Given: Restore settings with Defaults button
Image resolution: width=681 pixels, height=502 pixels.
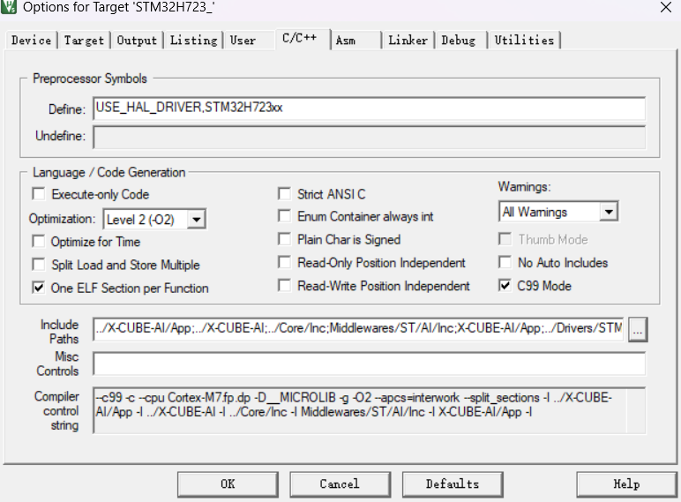Looking at the screenshot, I should 453,484.
